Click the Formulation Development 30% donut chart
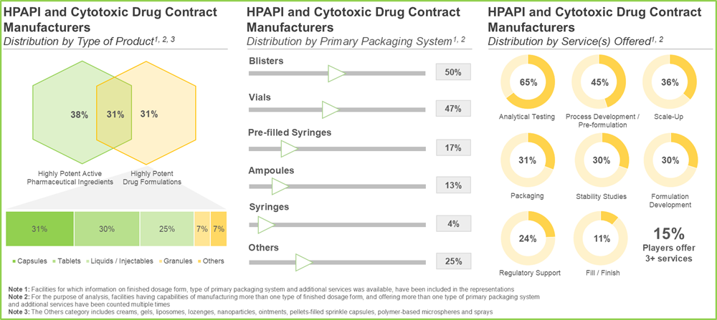717x320 pixels. [670, 160]
